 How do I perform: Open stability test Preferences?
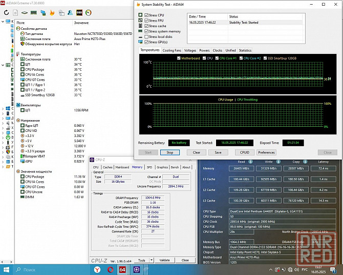pos(266,152)
